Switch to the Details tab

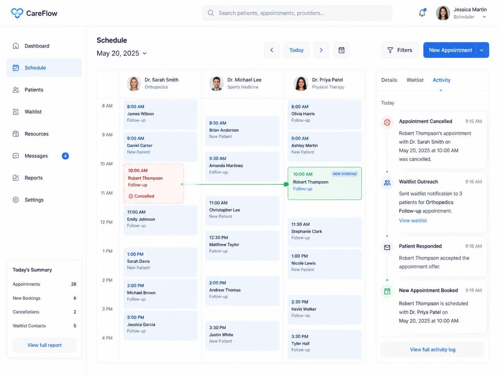(389, 80)
